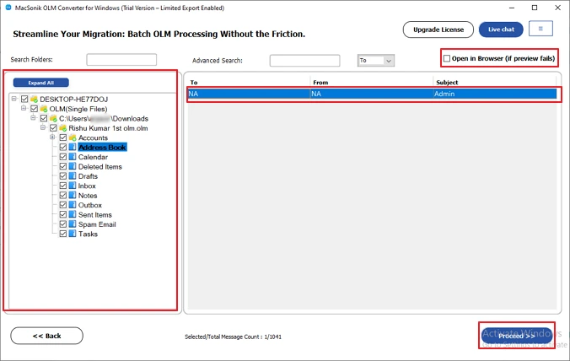This screenshot has width=570, height=361.
Task: Uncheck the Calendar checkbox
Action: tap(63, 157)
